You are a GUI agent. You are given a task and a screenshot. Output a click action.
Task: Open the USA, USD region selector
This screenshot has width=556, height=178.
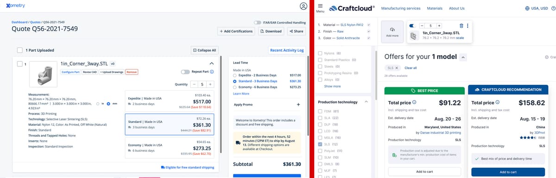pos(537,8)
